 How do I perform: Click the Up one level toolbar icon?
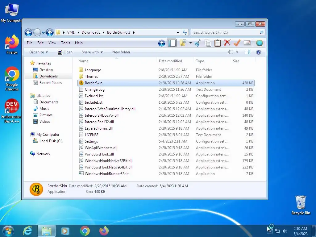(162, 43)
